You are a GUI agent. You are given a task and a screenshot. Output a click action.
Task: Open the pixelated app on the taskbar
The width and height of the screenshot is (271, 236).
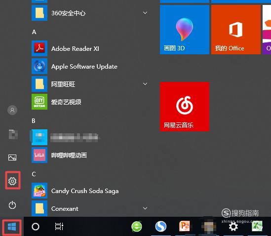(x=209, y=226)
